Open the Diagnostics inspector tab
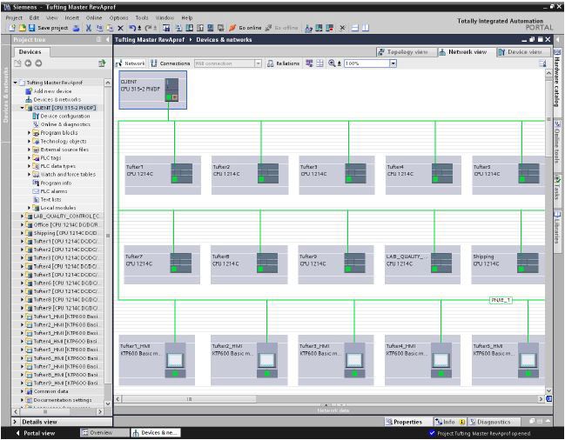 click(494, 422)
